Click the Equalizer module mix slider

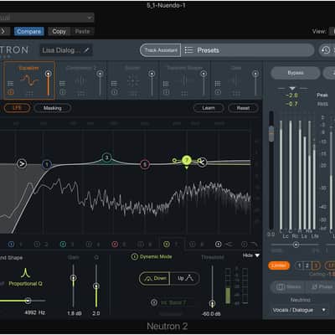tap(49, 83)
